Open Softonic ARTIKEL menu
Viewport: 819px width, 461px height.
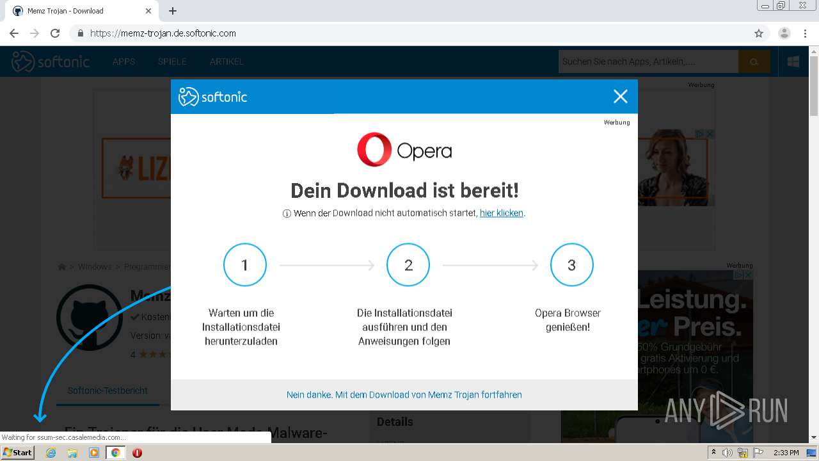pyautogui.click(x=227, y=61)
